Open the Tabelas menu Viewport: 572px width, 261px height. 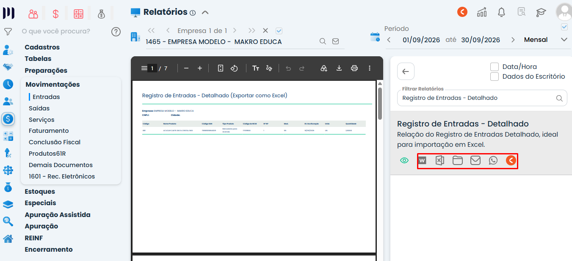[x=38, y=59]
